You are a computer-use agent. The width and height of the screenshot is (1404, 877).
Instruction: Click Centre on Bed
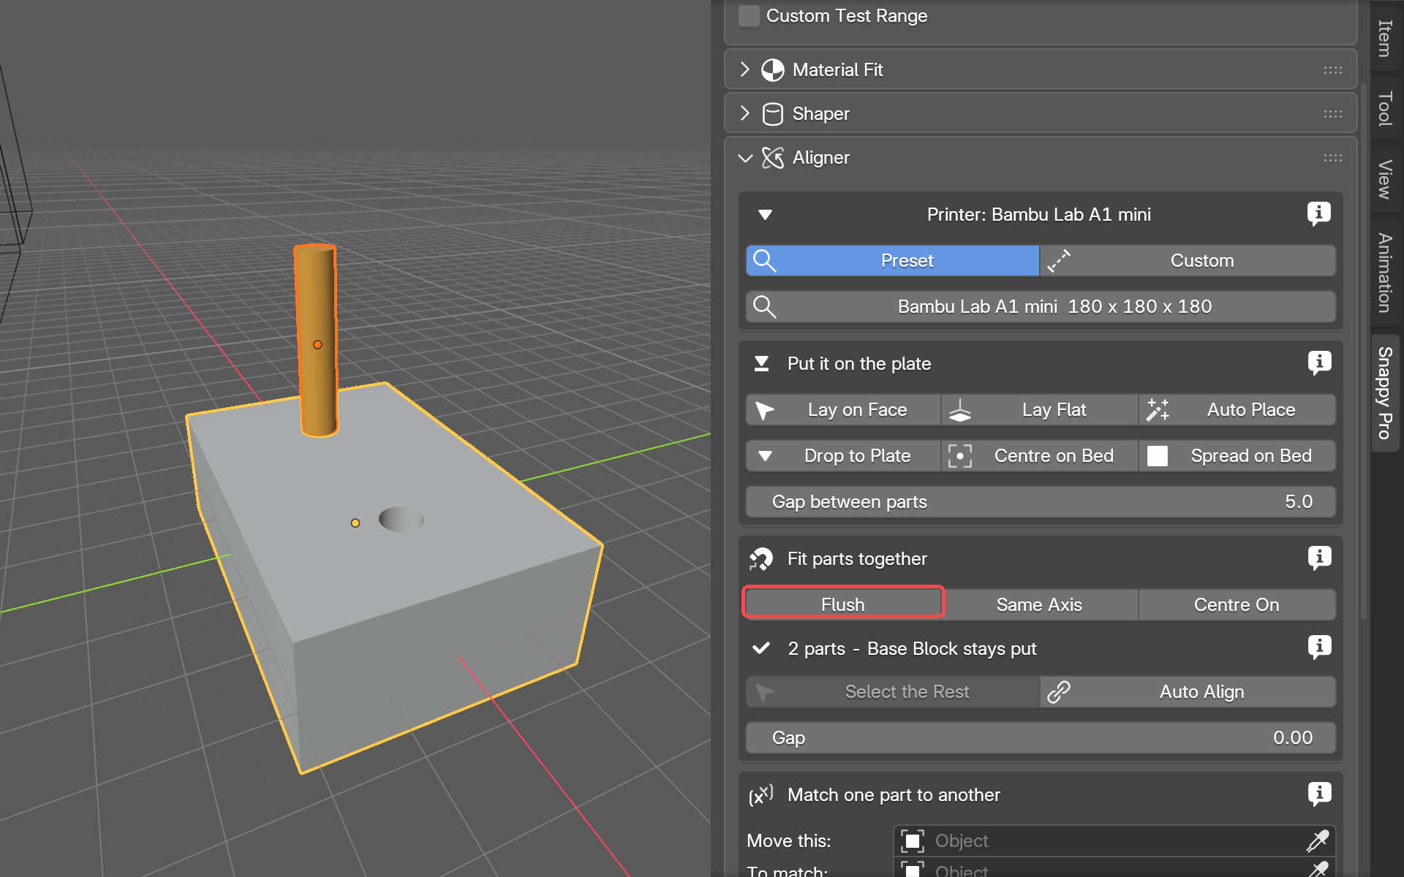pos(1040,456)
